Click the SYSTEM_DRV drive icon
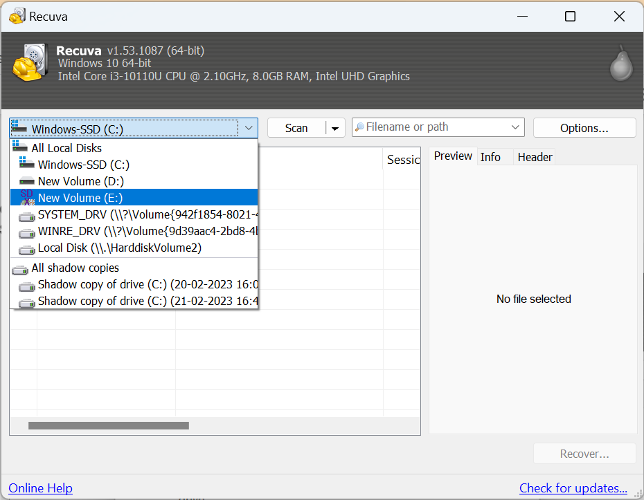This screenshot has width=644, height=500. point(27,216)
